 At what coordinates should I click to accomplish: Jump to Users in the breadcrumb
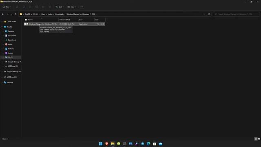[x=43, y=14]
